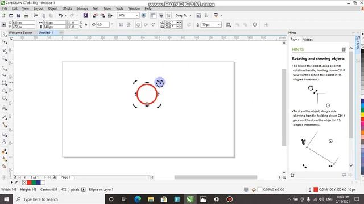Open the File menu

point(5,8)
